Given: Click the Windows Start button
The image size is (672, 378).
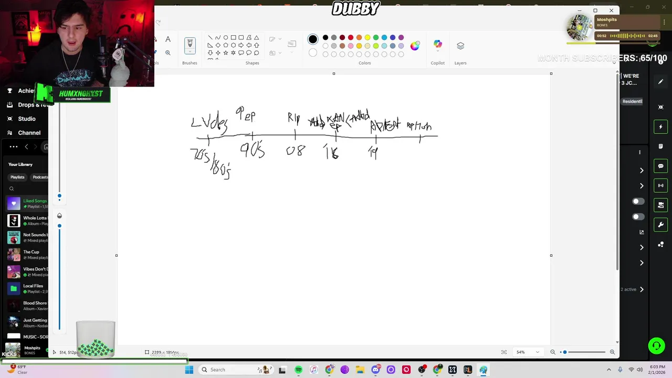Looking at the screenshot, I should (189, 370).
